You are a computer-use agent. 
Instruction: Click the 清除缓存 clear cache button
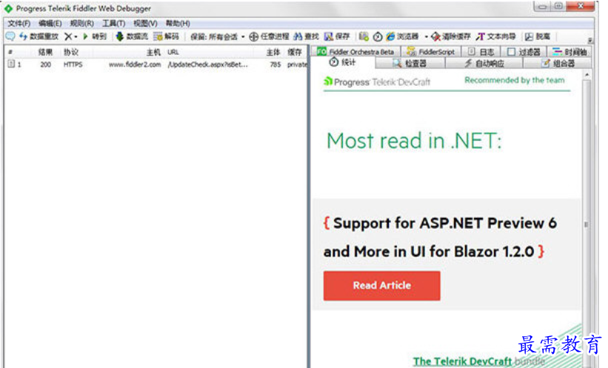450,36
